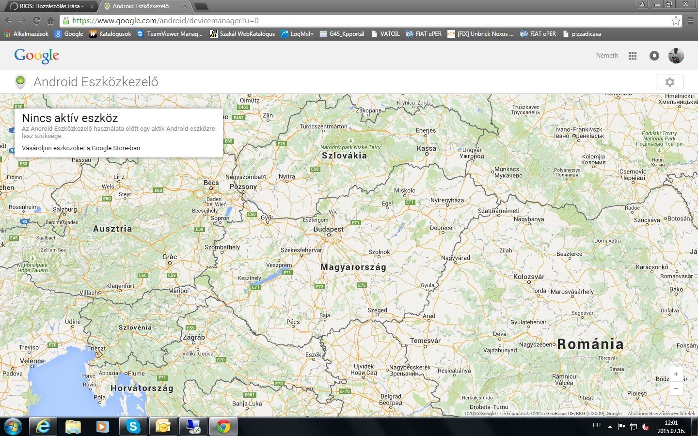Open the Katalógusok bookmark
This screenshot has height=436, width=698.
point(110,34)
